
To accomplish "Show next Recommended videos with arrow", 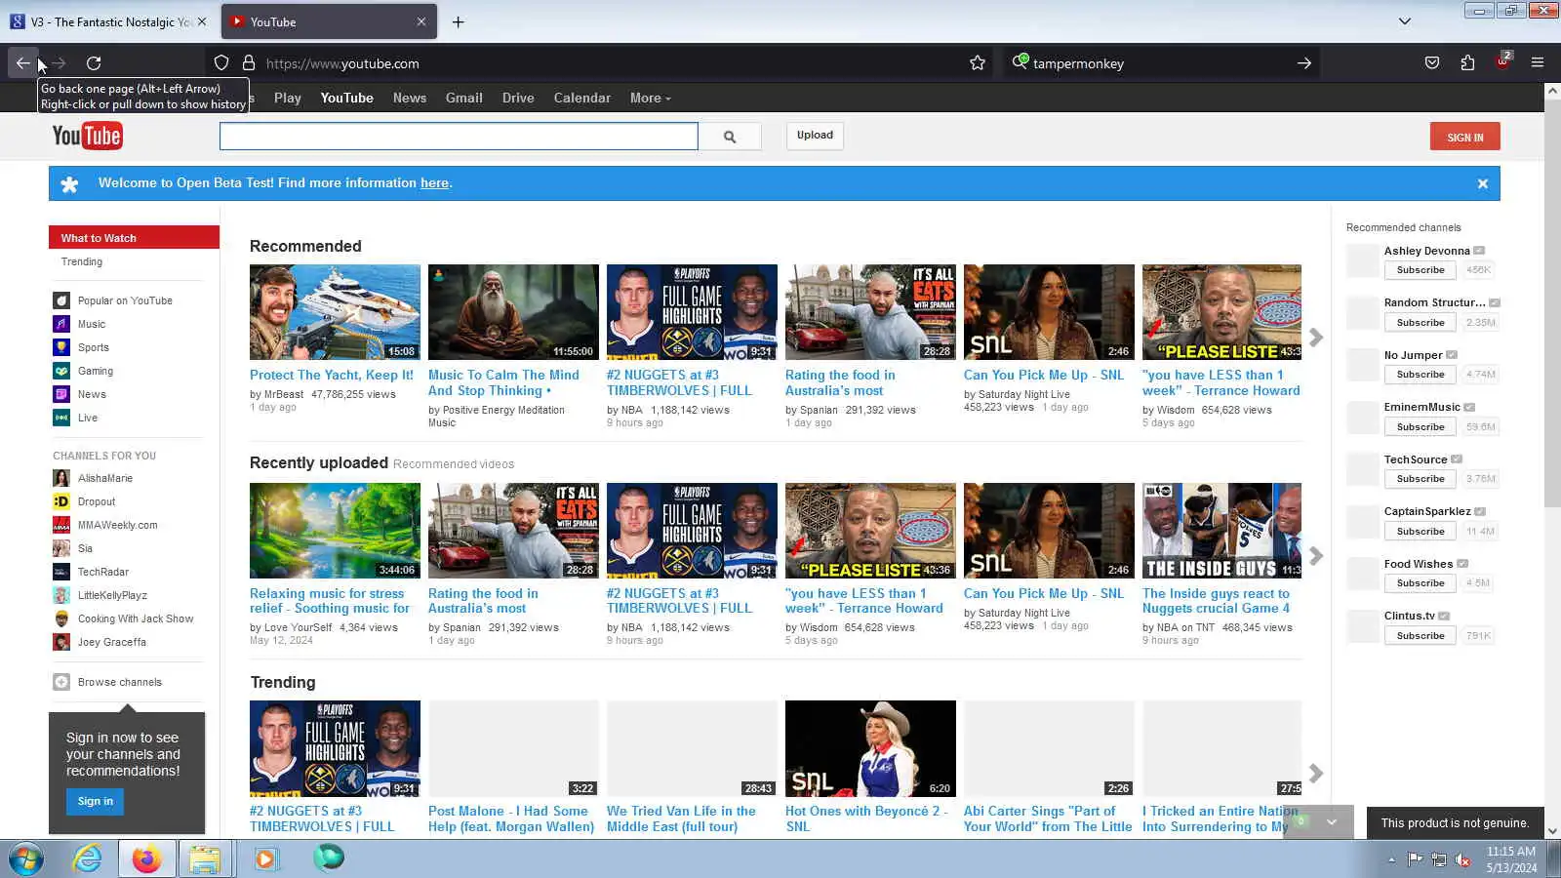I will tap(1316, 338).
